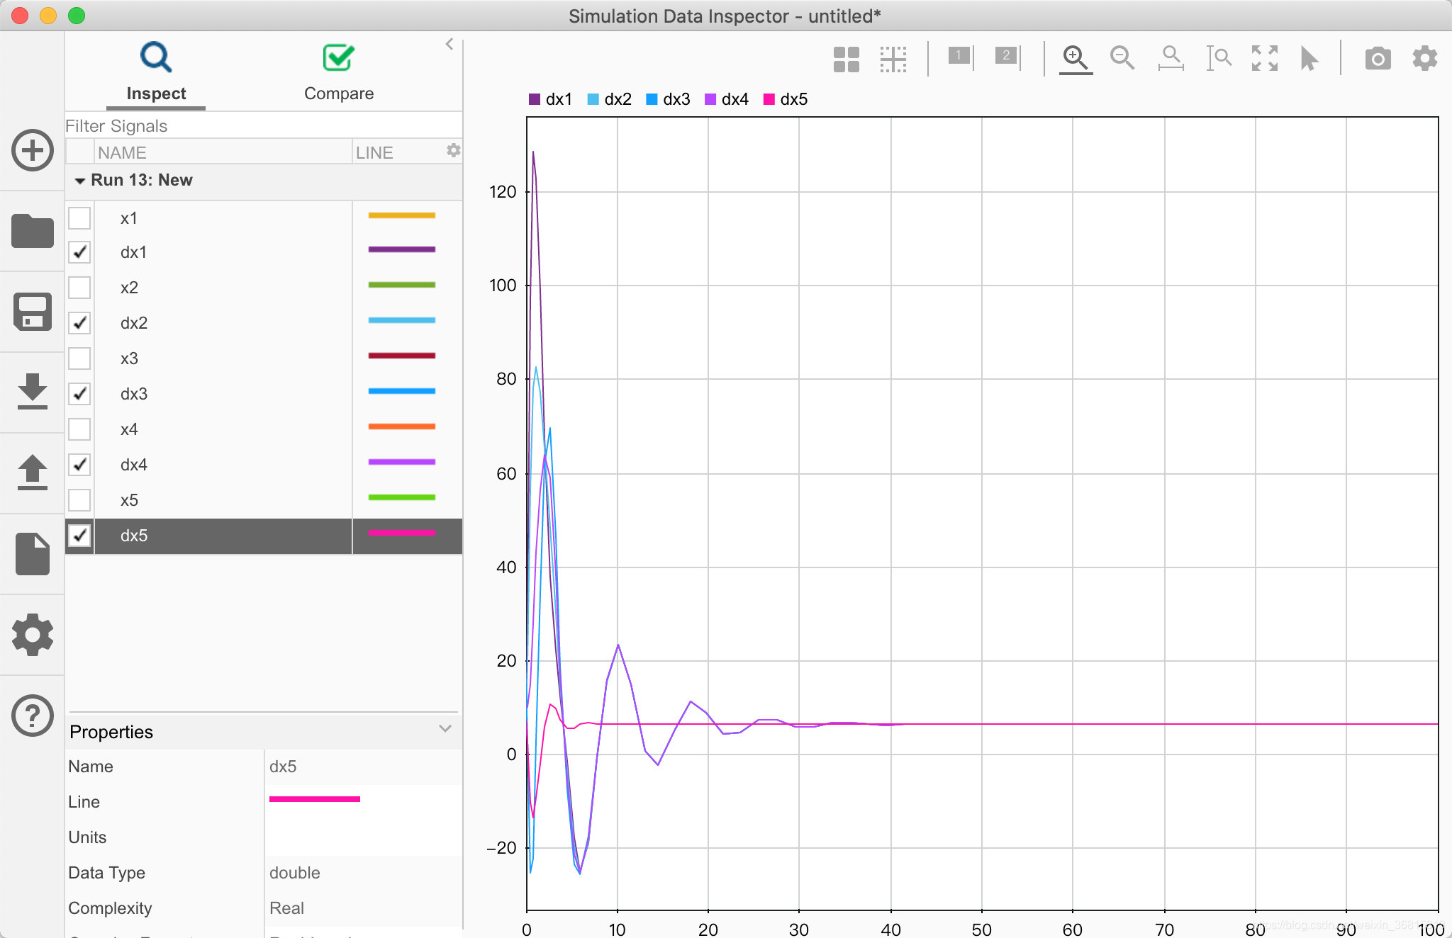This screenshot has width=1452, height=938.
Task: Uncheck the dx3 signal checkbox
Action: [x=79, y=394]
